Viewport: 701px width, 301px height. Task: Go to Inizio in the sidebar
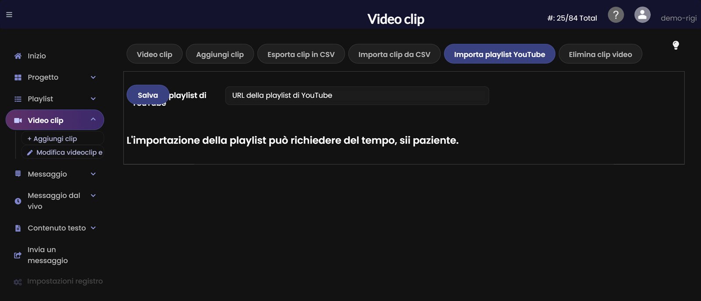pos(37,56)
